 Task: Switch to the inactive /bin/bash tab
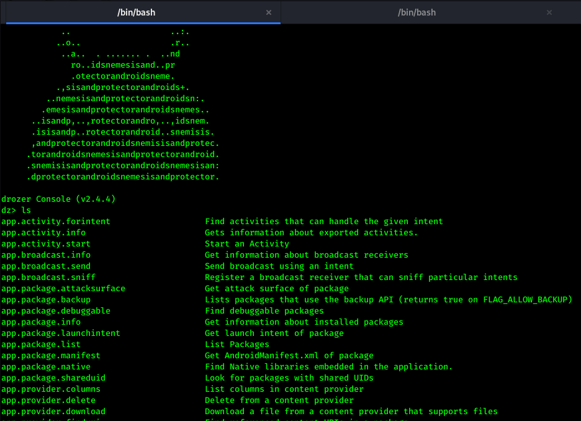[x=417, y=12]
